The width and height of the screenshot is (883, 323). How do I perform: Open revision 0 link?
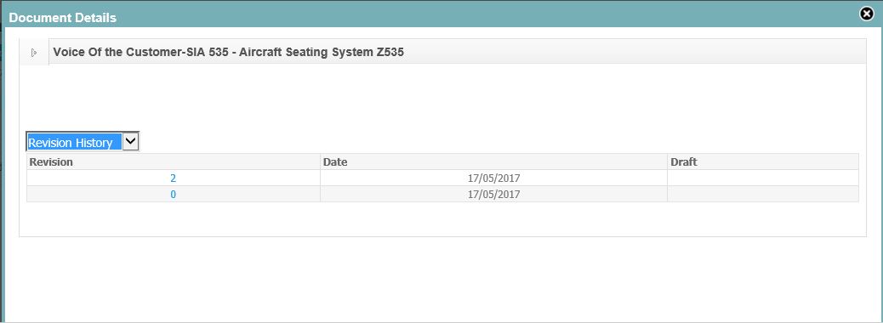[x=173, y=195]
